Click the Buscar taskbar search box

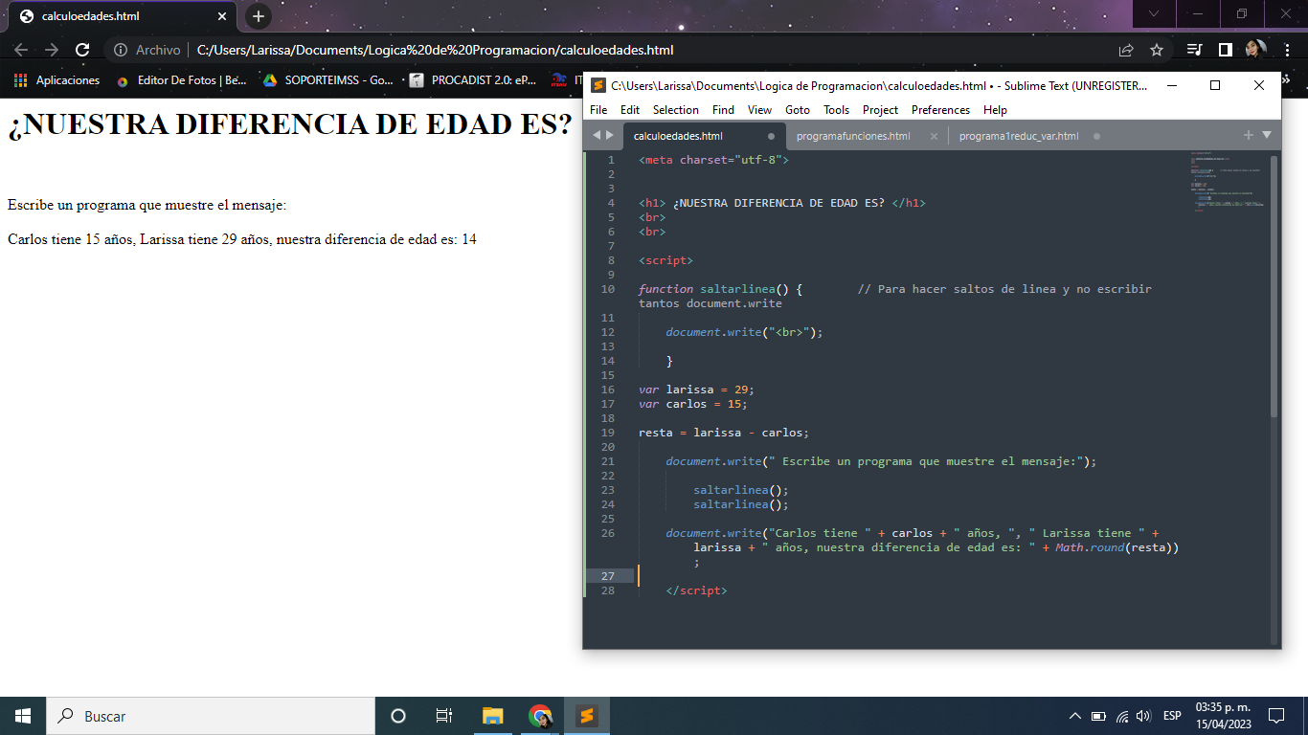(211, 716)
